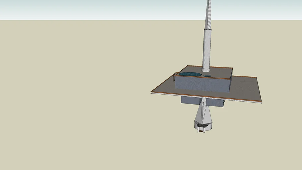Click the conical support under platform
Screen dimensions: 302x170
[x=203, y=113]
